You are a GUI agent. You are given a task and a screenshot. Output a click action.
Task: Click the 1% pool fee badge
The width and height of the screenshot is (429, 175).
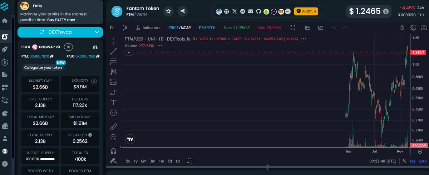coord(69,47)
